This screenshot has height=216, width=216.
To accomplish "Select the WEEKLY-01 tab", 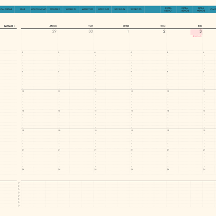I will [x=71, y=9].
